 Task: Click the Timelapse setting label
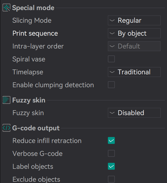point(28,72)
